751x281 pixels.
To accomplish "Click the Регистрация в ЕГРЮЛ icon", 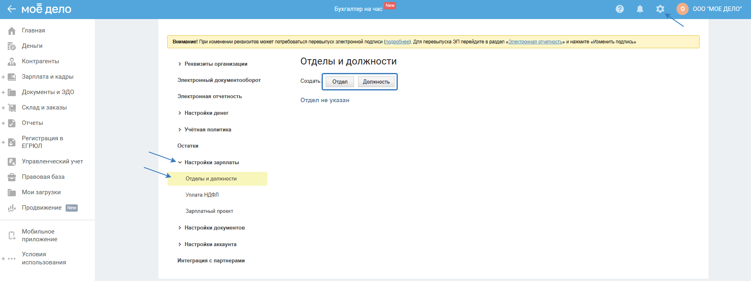I will [12, 142].
